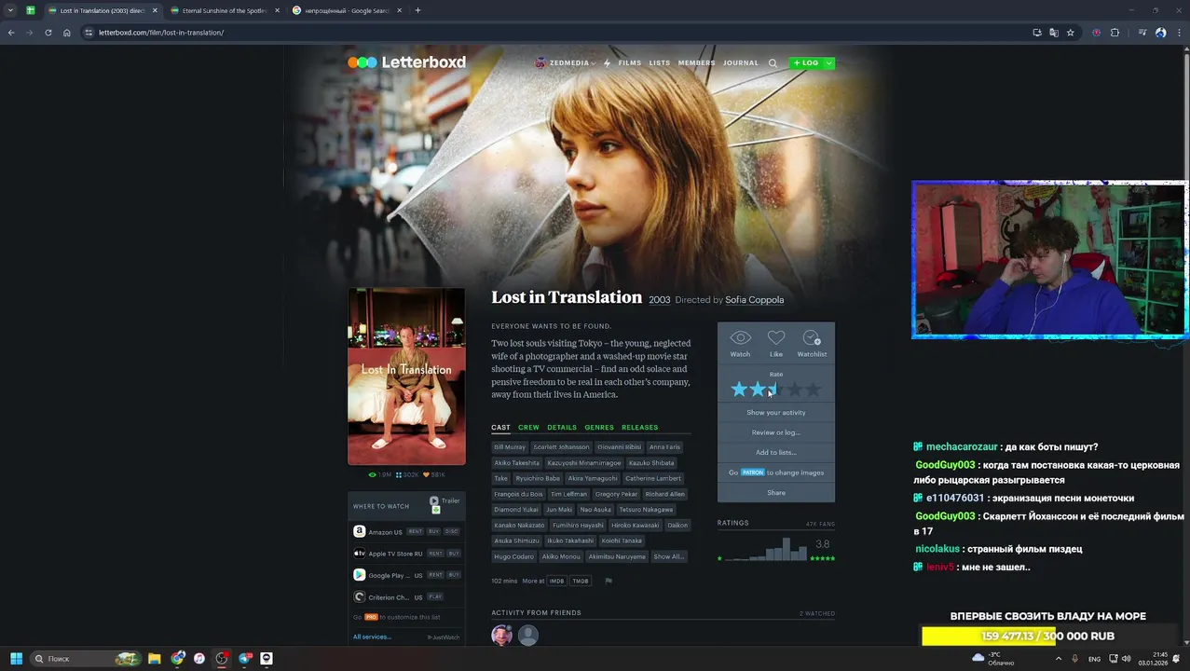Like the film with the heart icon
The width and height of the screenshot is (1190, 671).
coord(776,338)
